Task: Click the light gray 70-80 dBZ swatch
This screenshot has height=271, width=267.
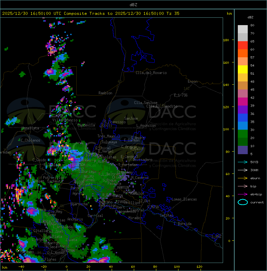Action: pyautogui.click(x=243, y=29)
